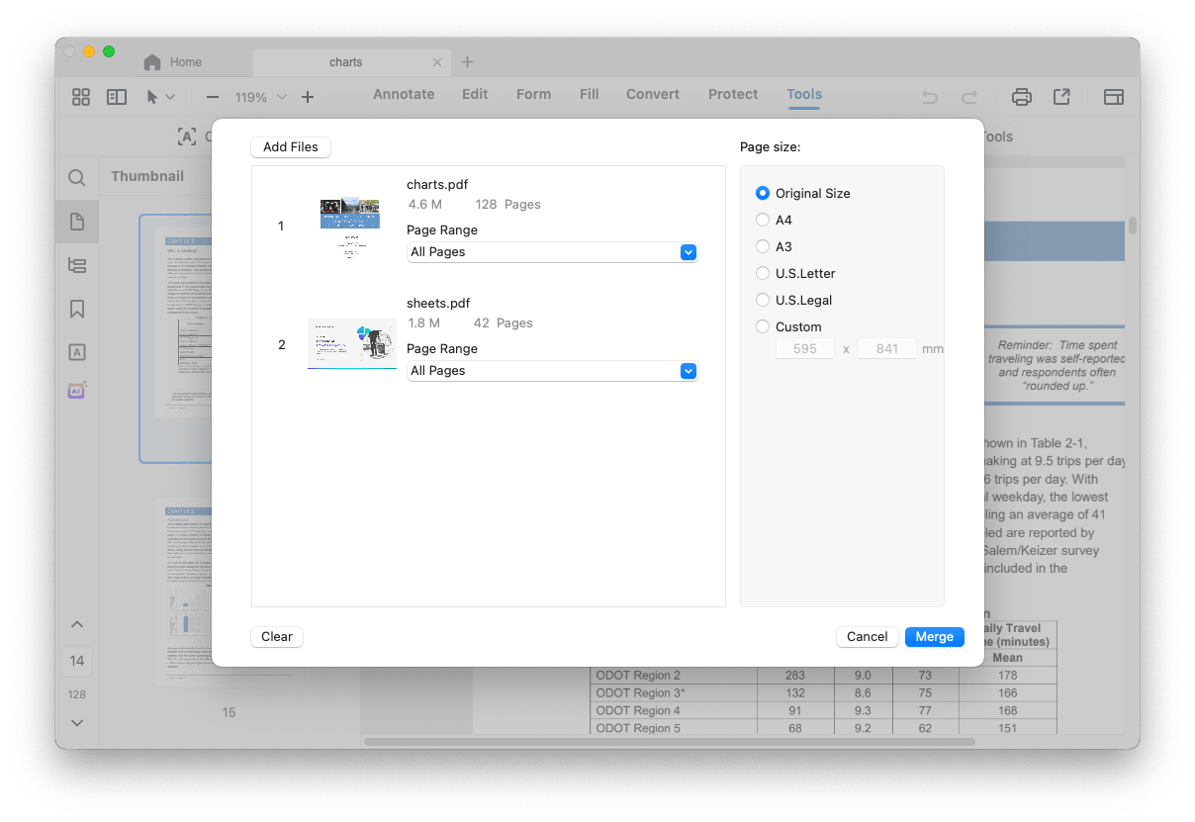Click the zoom out minus control
The height and width of the screenshot is (822, 1195).
pos(212,98)
